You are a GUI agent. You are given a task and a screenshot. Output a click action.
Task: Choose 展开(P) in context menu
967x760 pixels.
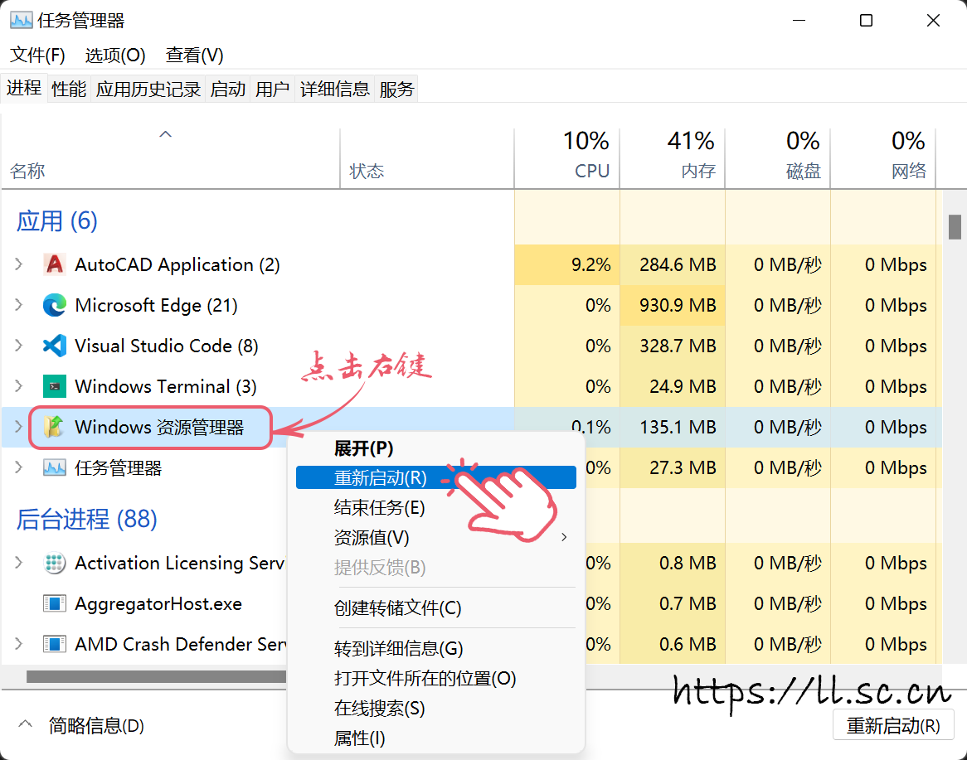tap(436, 448)
